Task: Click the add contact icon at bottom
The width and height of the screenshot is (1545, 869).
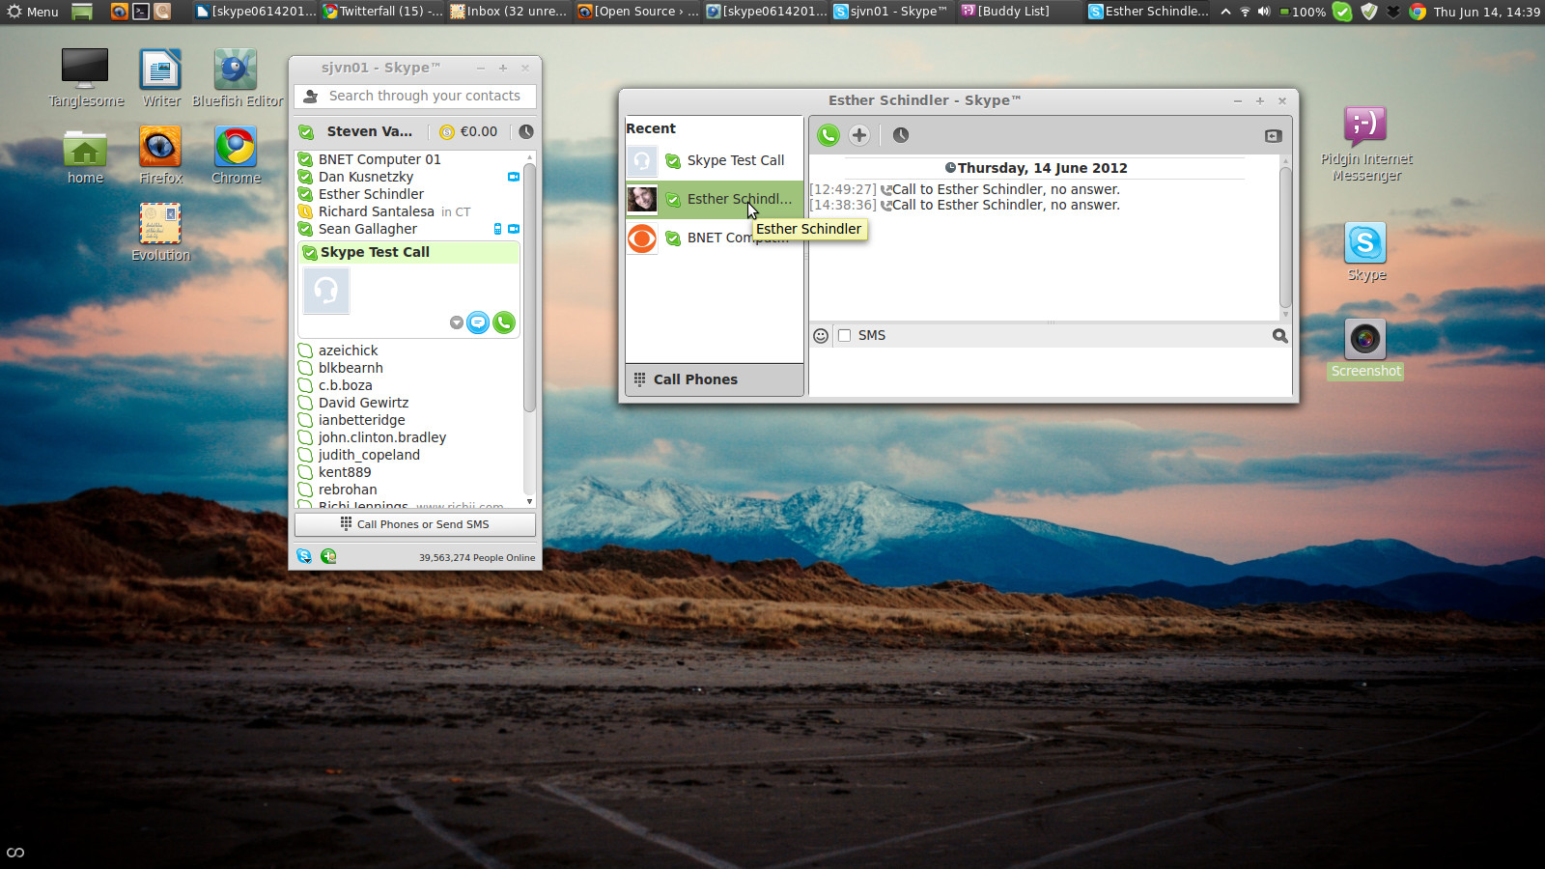Action: (x=328, y=556)
